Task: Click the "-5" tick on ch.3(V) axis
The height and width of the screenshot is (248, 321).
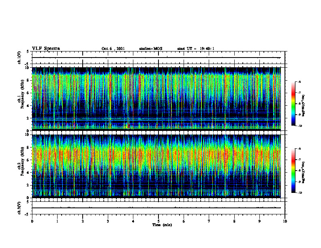Action: click(27, 214)
